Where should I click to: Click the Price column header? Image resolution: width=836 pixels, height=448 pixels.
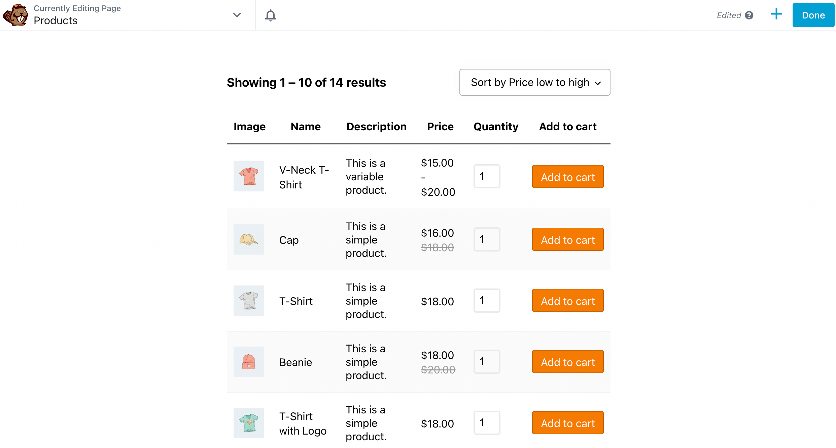[x=440, y=127]
